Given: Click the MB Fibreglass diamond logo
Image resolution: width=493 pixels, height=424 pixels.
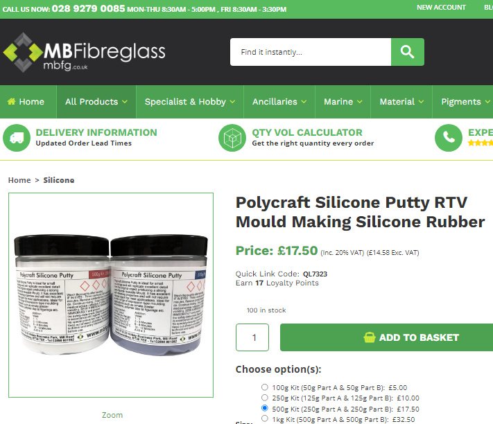Looking at the screenshot, I should point(23,52).
